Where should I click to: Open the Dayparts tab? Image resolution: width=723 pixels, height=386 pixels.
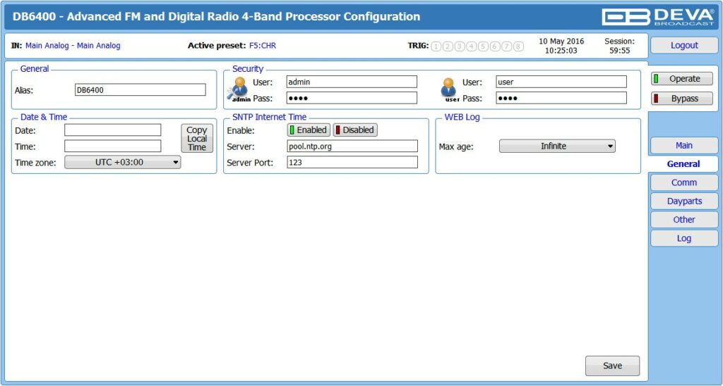[x=683, y=201]
